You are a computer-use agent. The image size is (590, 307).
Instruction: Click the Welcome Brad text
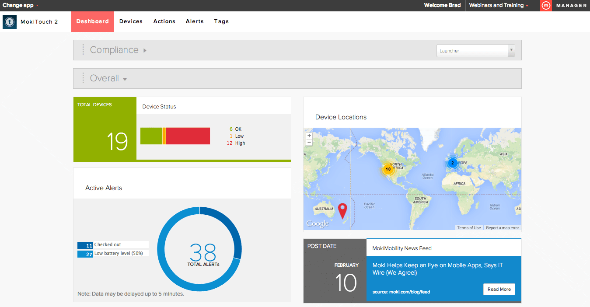442,5
